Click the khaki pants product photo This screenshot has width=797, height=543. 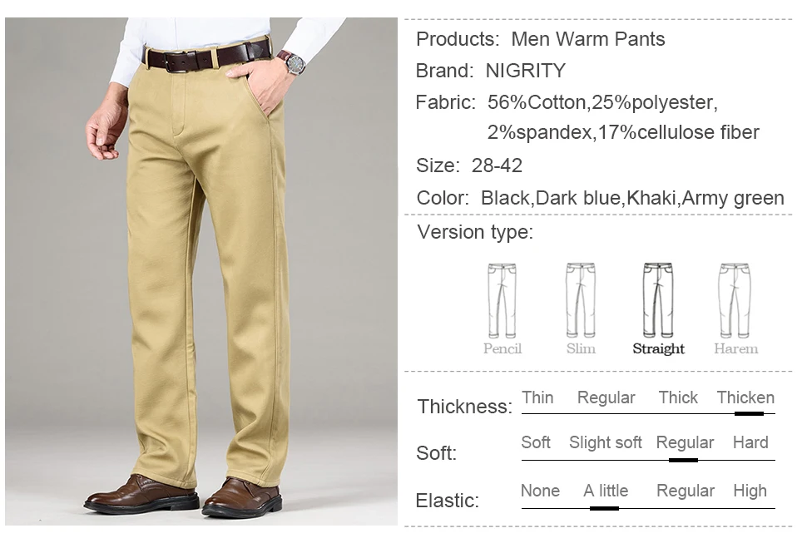pos(201,271)
